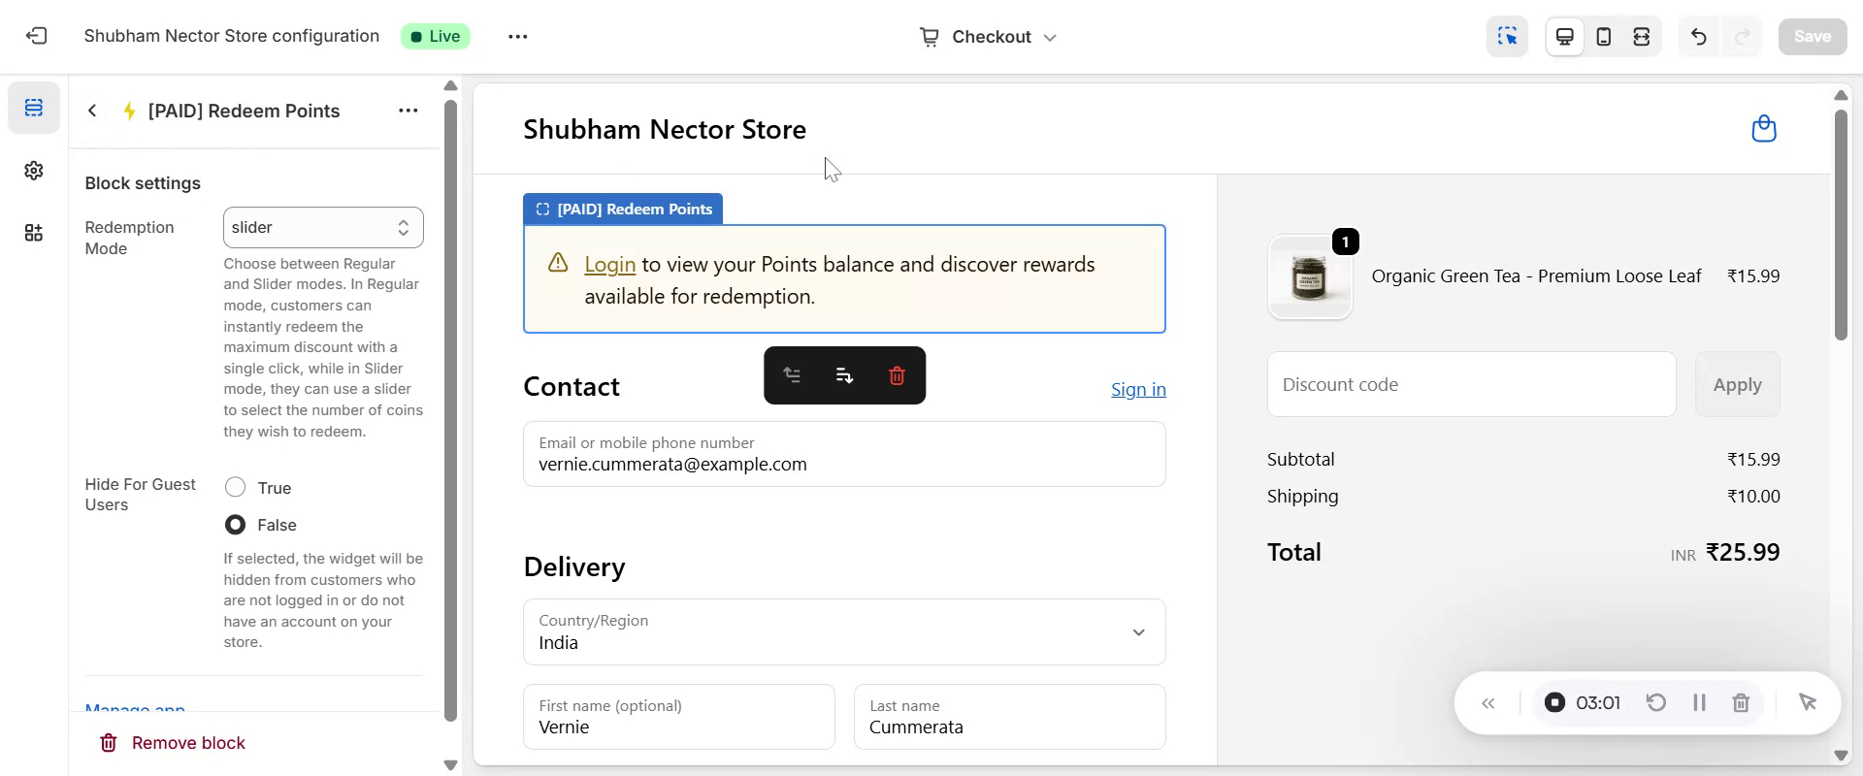Click the Last name field
1863x776 pixels.
pos(1010,717)
